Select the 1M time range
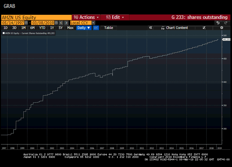 (x=23, y=28)
